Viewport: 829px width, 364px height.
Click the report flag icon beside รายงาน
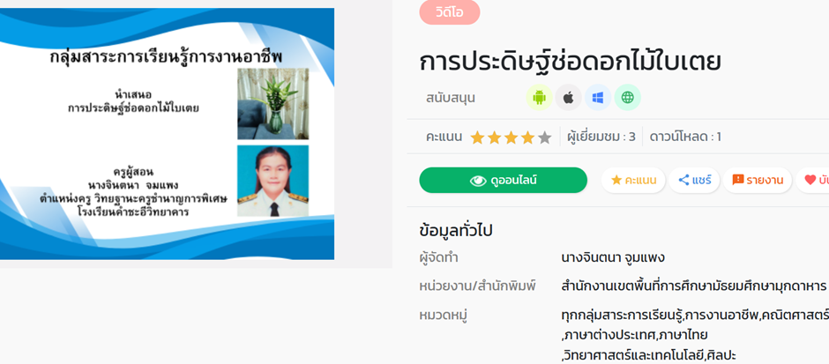[x=737, y=180]
